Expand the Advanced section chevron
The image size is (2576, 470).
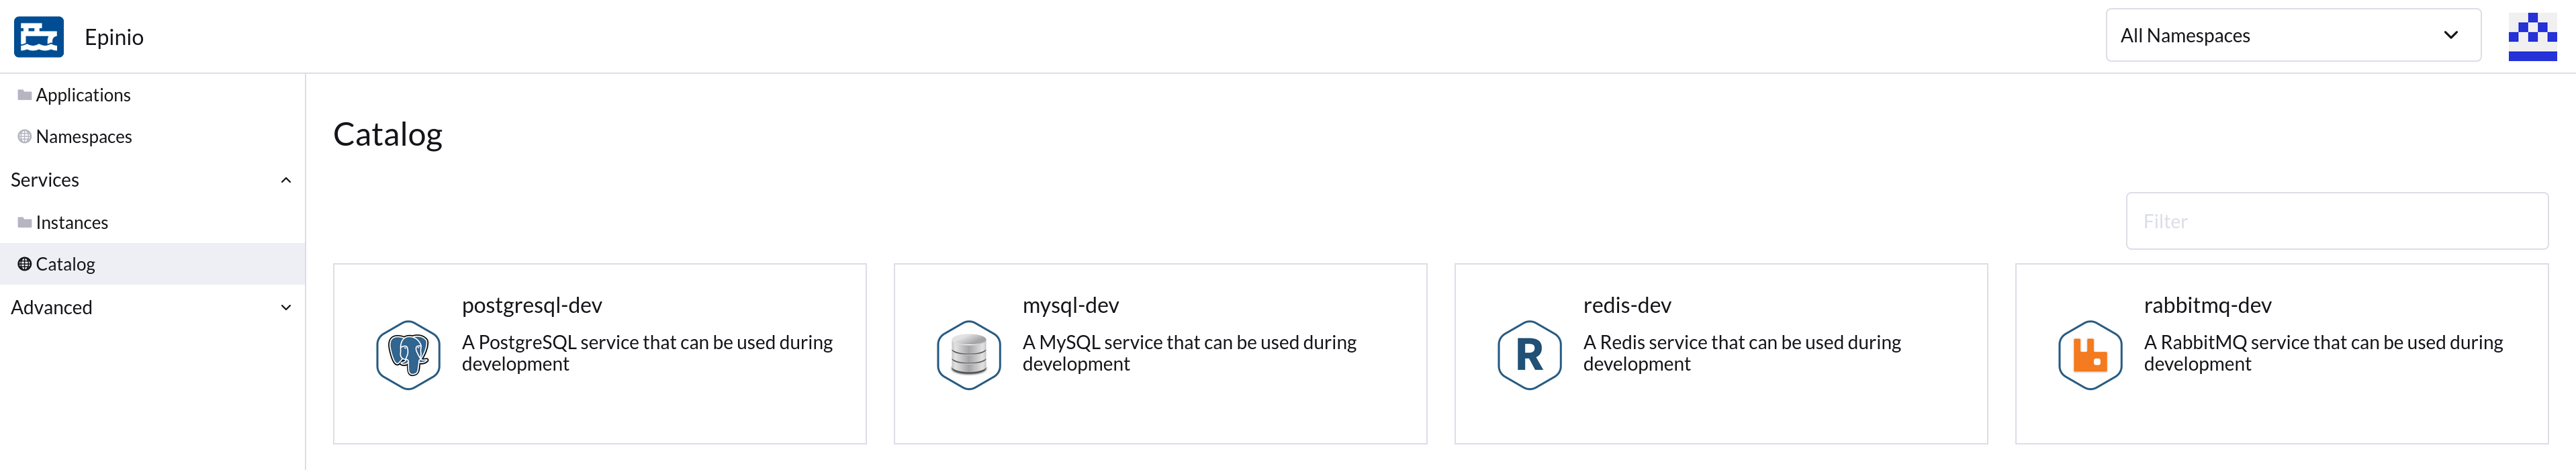tap(286, 308)
